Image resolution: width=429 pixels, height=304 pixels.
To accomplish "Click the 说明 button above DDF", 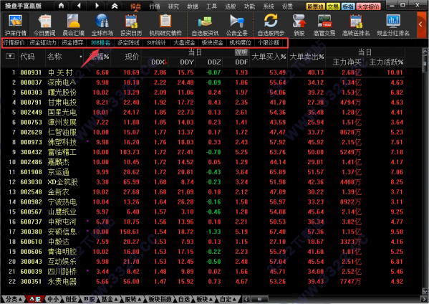I will pyautogui.click(x=241, y=52).
